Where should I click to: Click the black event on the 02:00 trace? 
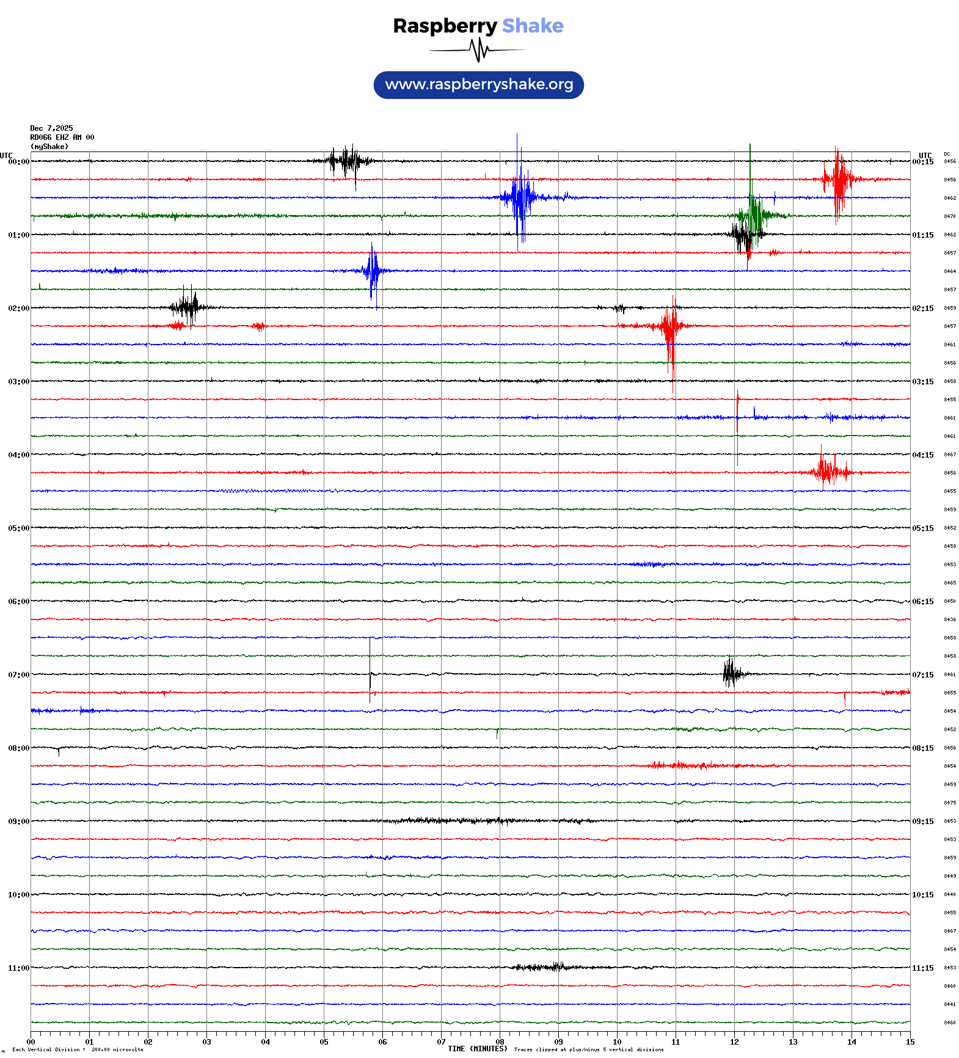[189, 307]
